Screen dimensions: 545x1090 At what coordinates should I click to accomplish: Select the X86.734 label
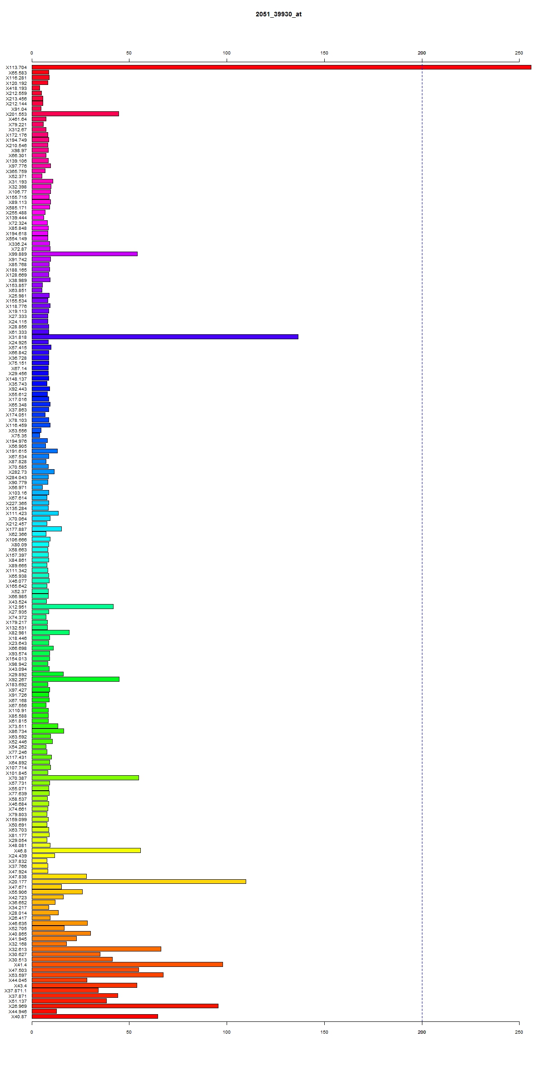pyautogui.click(x=18, y=731)
